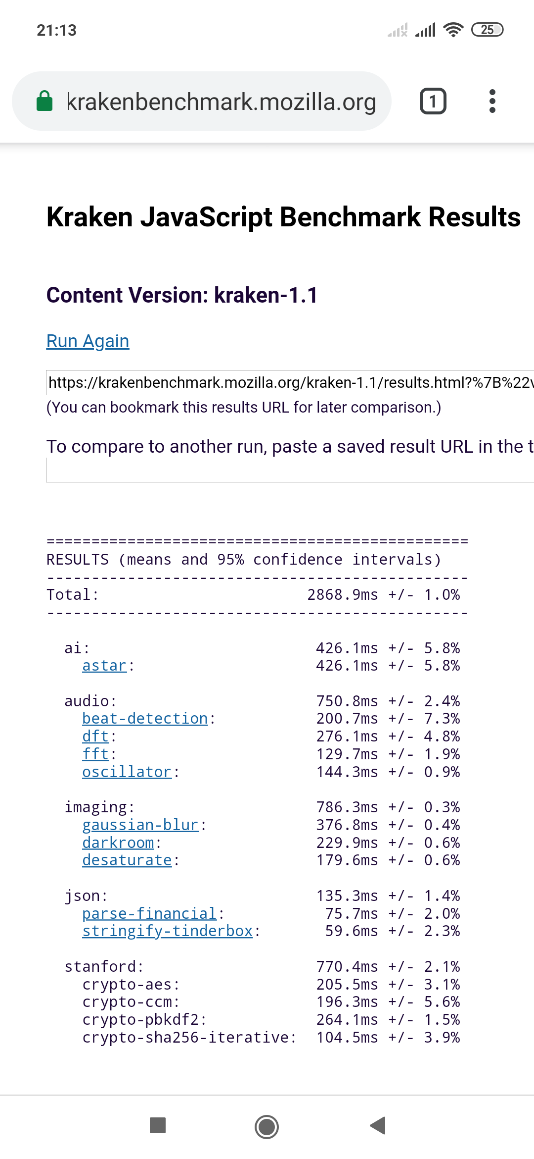Tap the recent apps square button

[157, 1125]
